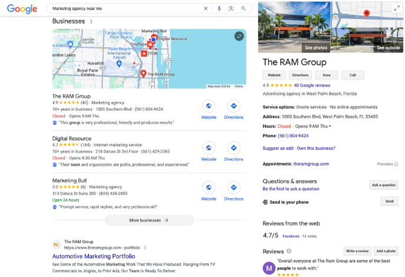Click in the Google search input field
The width and height of the screenshot is (405, 277).
pyautogui.click(x=124, y=9)
